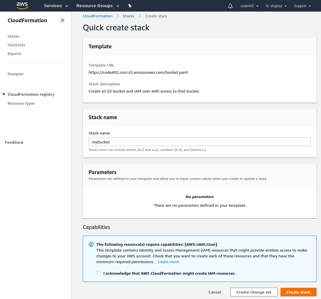
Task: Click Feedback in sidebar
Action: 14,142
